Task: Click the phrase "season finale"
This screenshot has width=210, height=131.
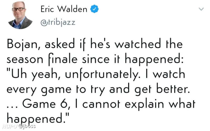Action: pos(42,59)
